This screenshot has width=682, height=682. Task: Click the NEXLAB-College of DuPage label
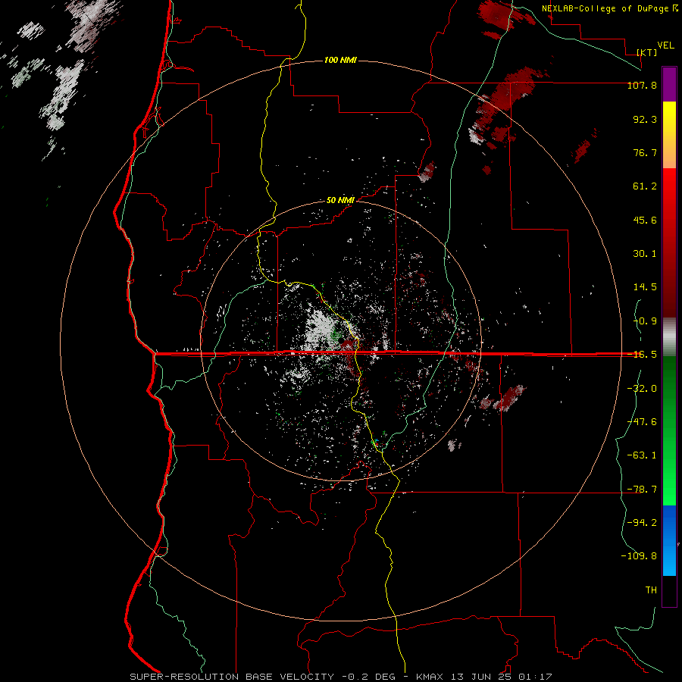pyautogui.click(x=609, y=8)
